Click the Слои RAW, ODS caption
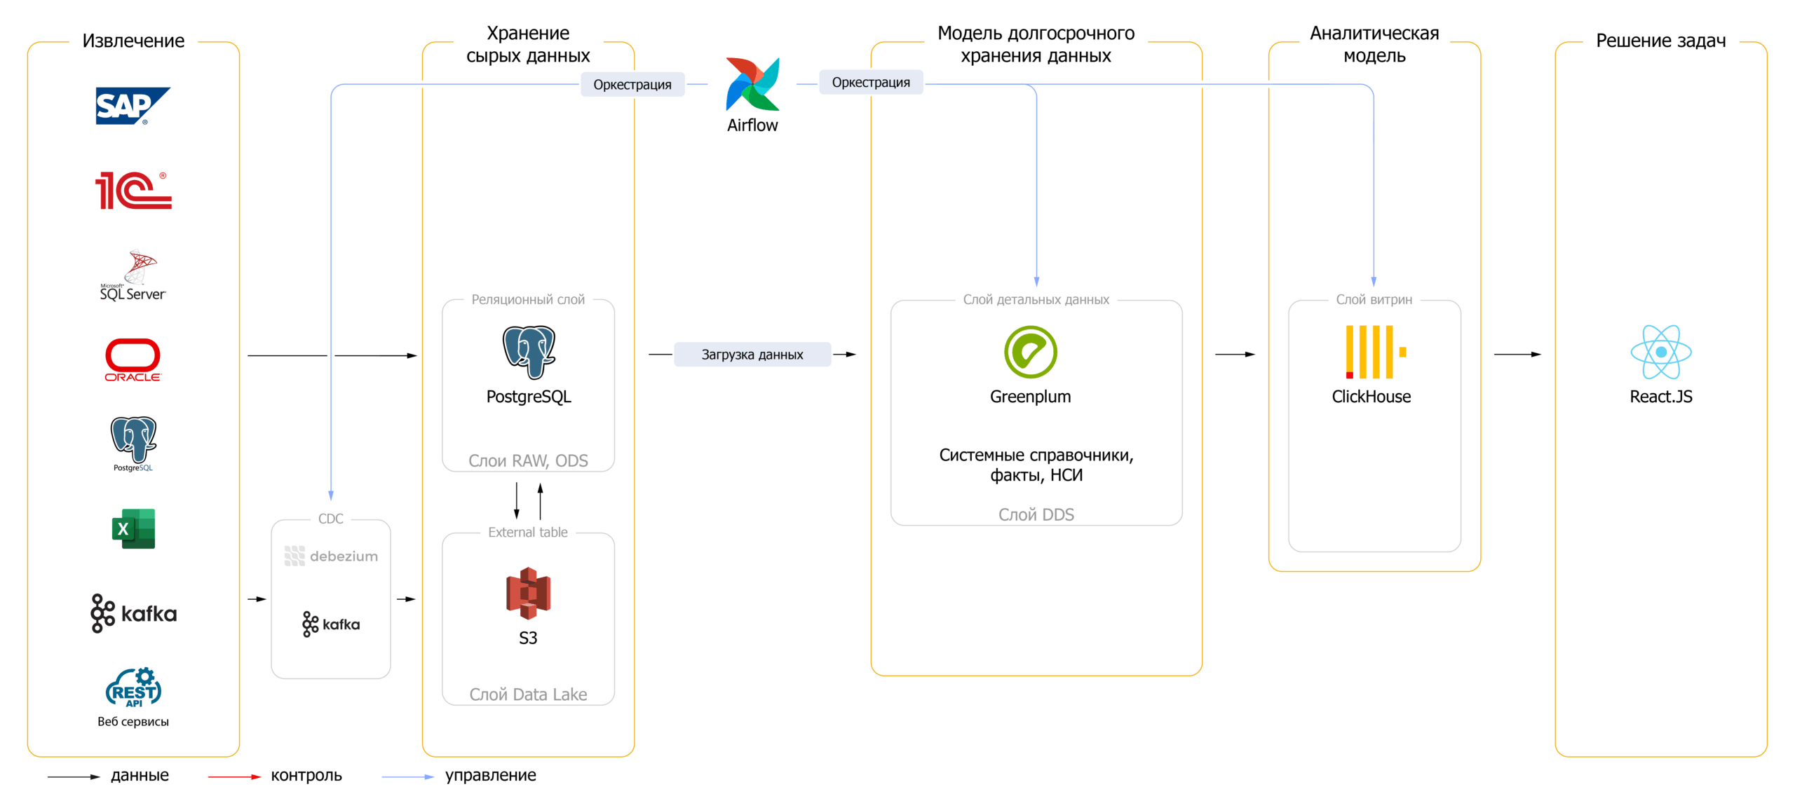Image resolution: width=1795 pixels, height=808 pixels. tap(528, 460)
